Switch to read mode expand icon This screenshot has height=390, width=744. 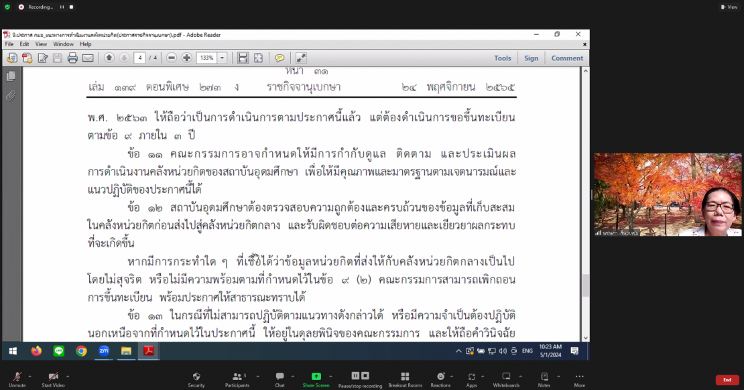pyautogui.click(x=301, y=58)
